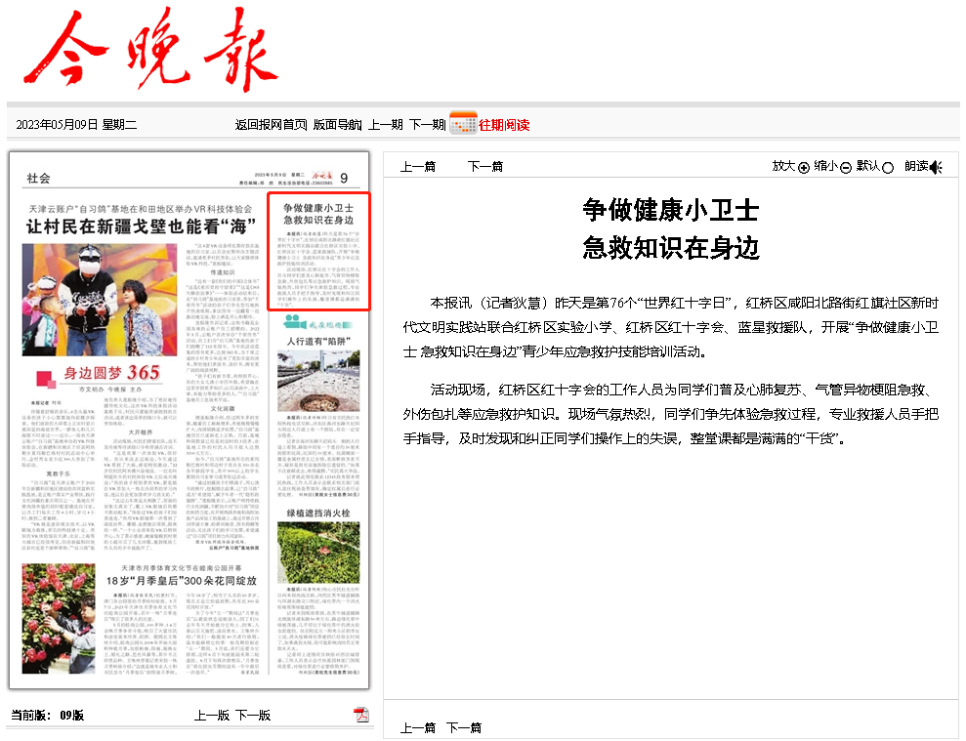Click 返回报网首页 to return home
The image size is (966, 741).
(x=271, y=123)
